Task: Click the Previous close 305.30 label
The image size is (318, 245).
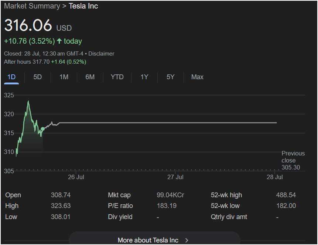Action: (293, 160)
